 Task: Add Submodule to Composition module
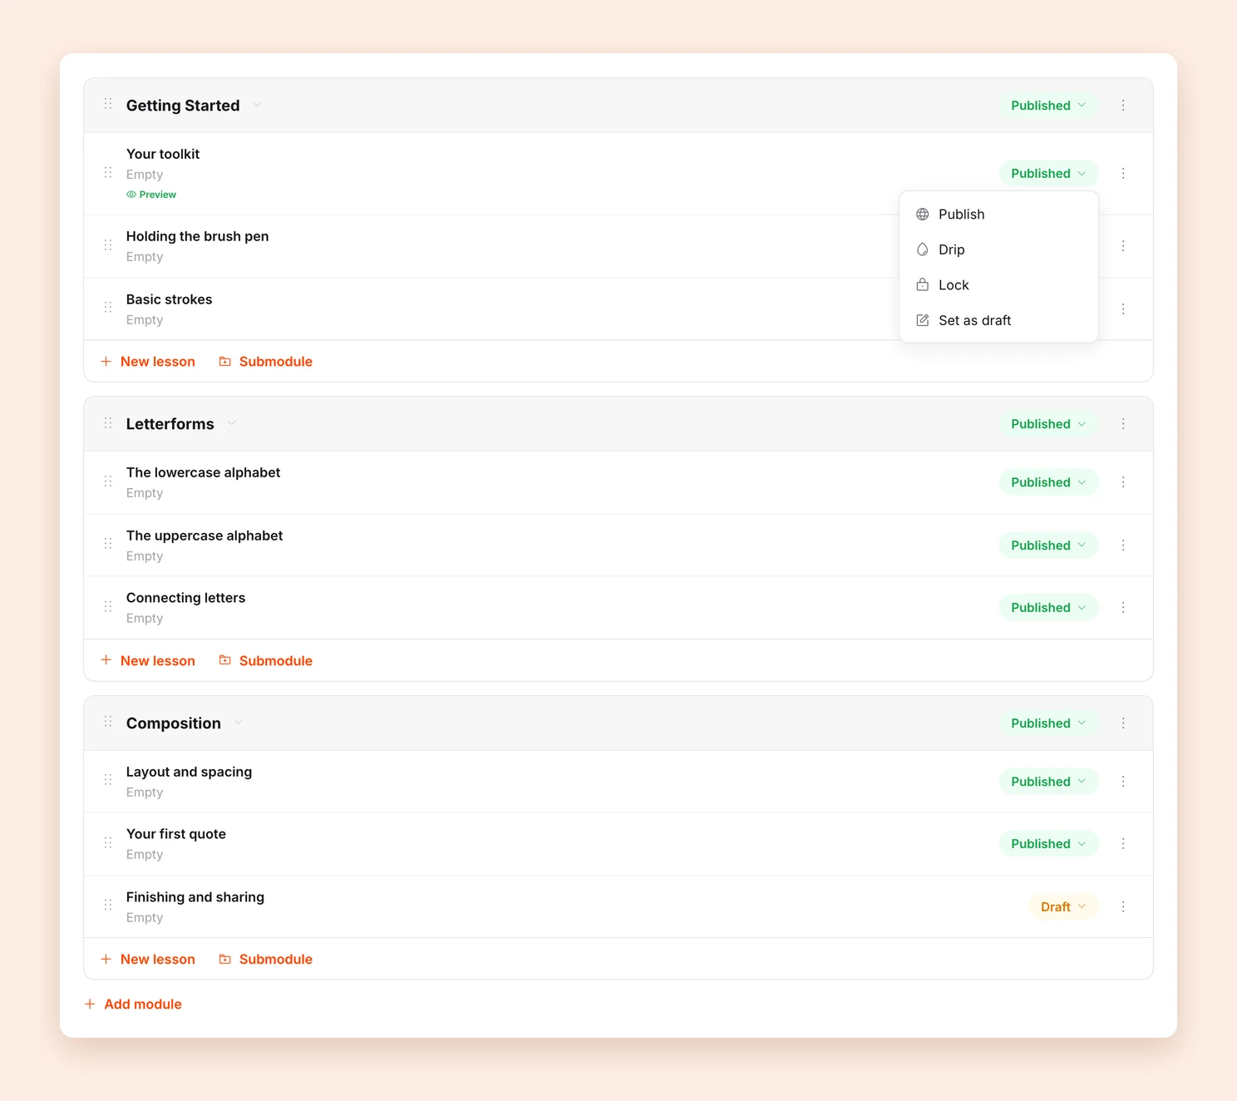point(266,960)
